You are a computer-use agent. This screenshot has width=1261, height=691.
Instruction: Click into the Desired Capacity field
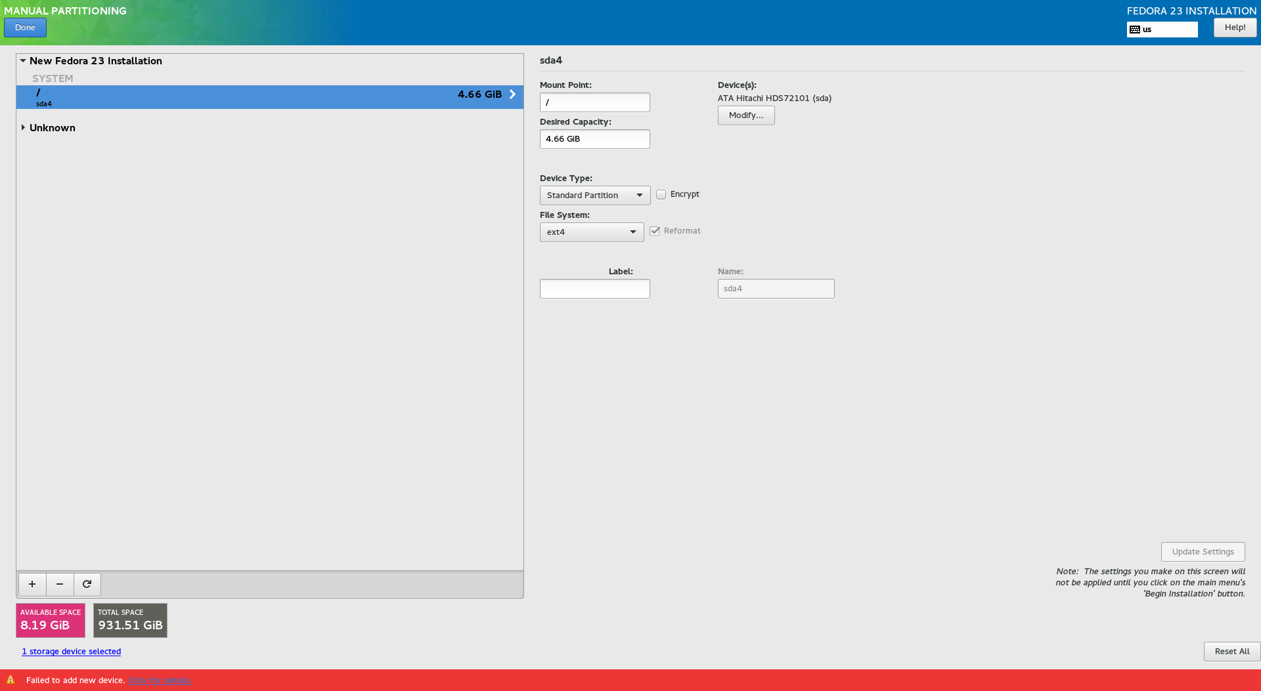[x=594, y=139]
